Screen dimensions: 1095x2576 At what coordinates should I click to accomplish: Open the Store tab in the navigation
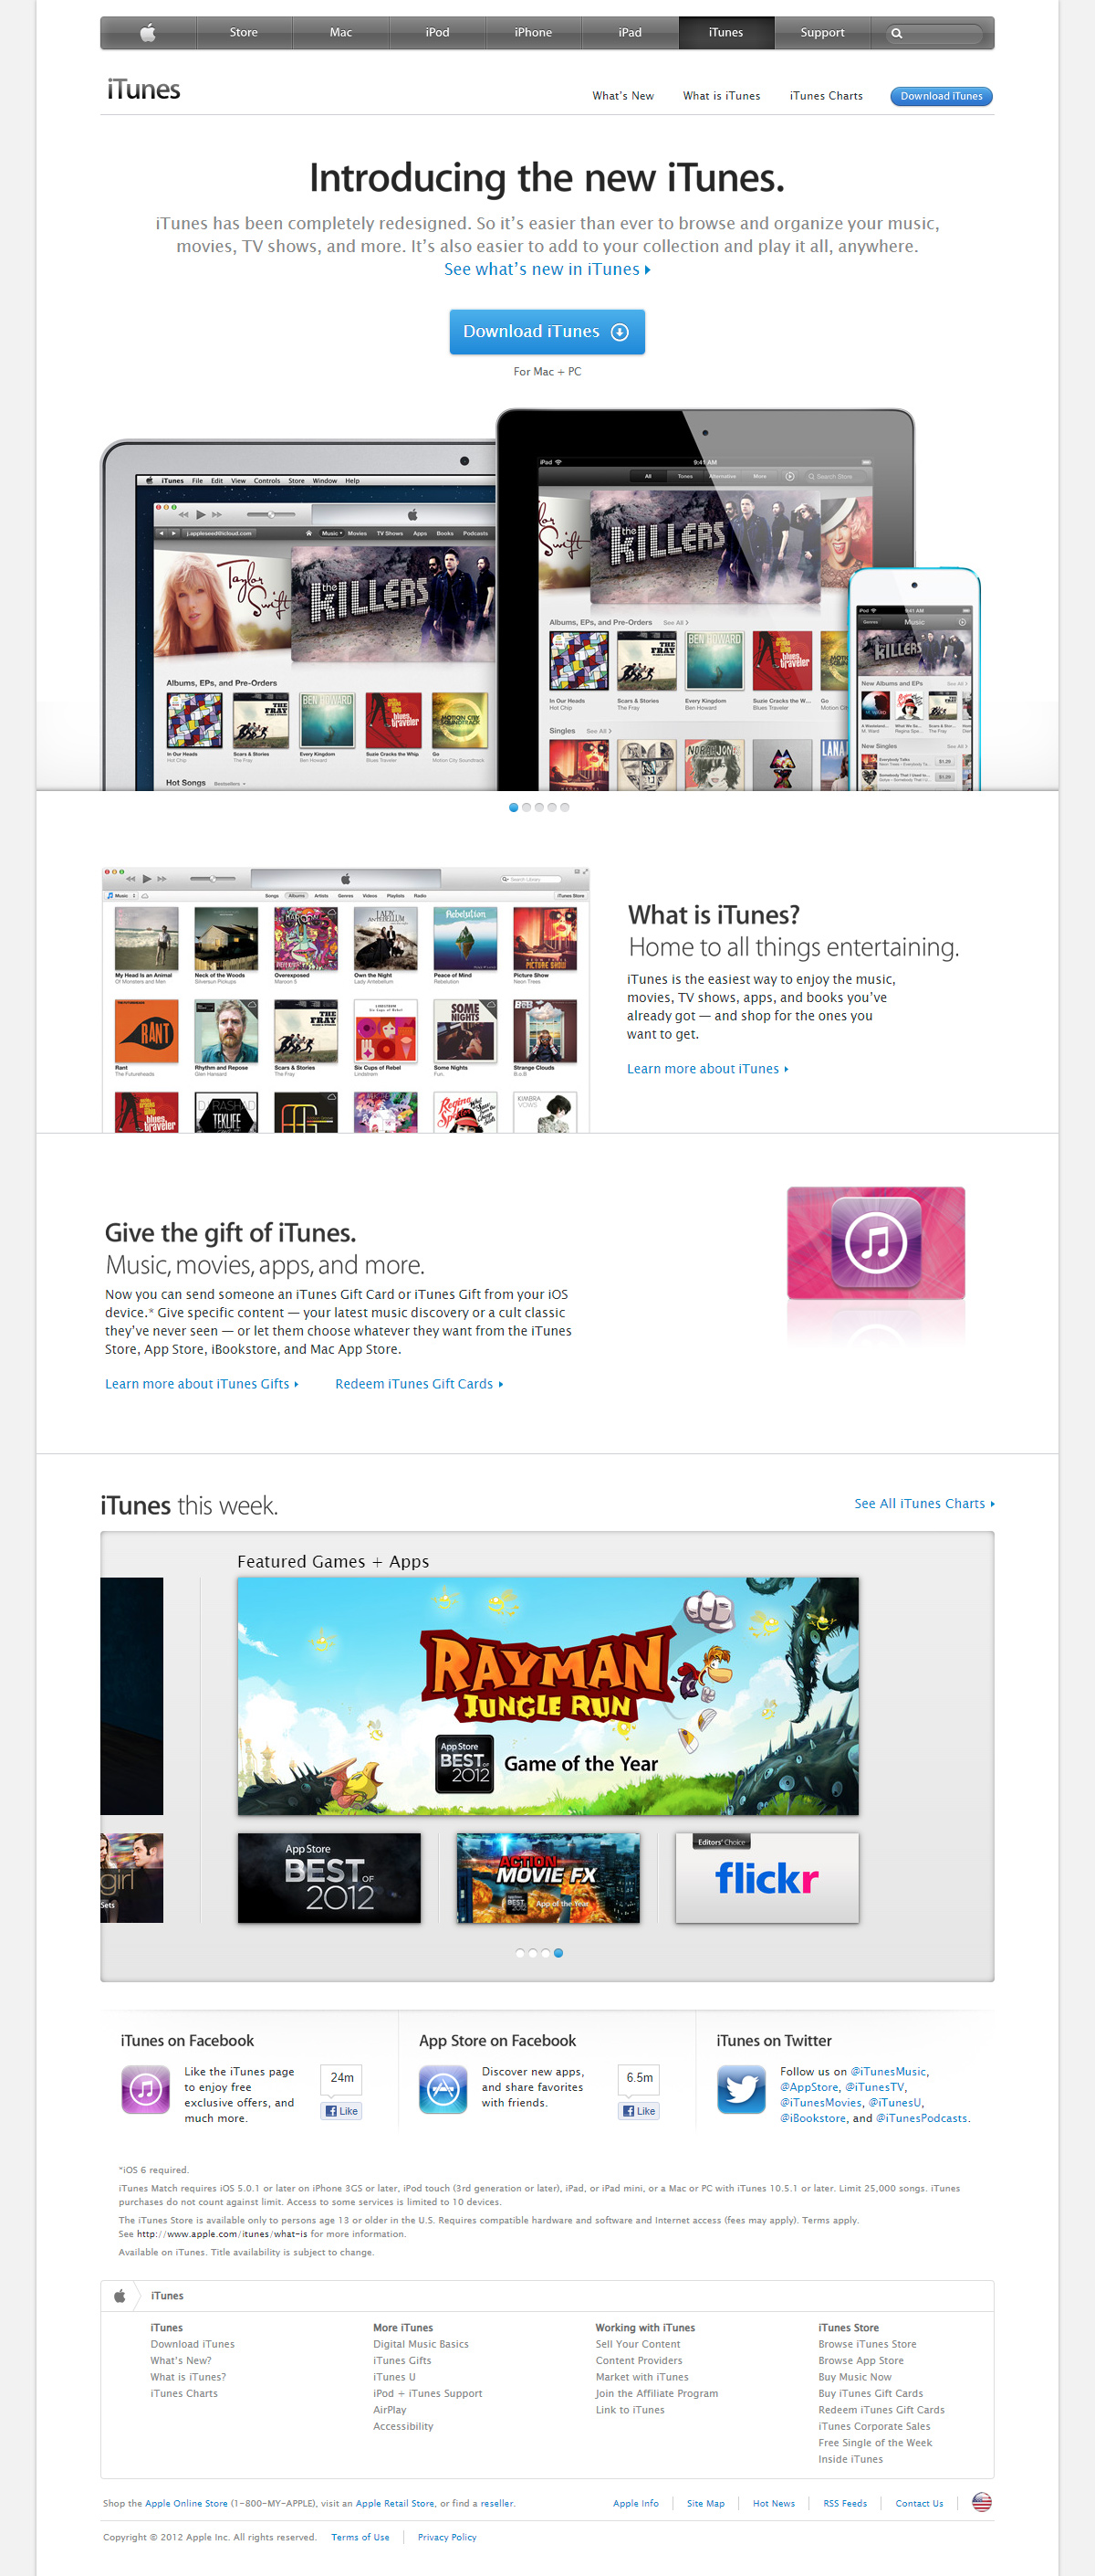pos(244,33)
